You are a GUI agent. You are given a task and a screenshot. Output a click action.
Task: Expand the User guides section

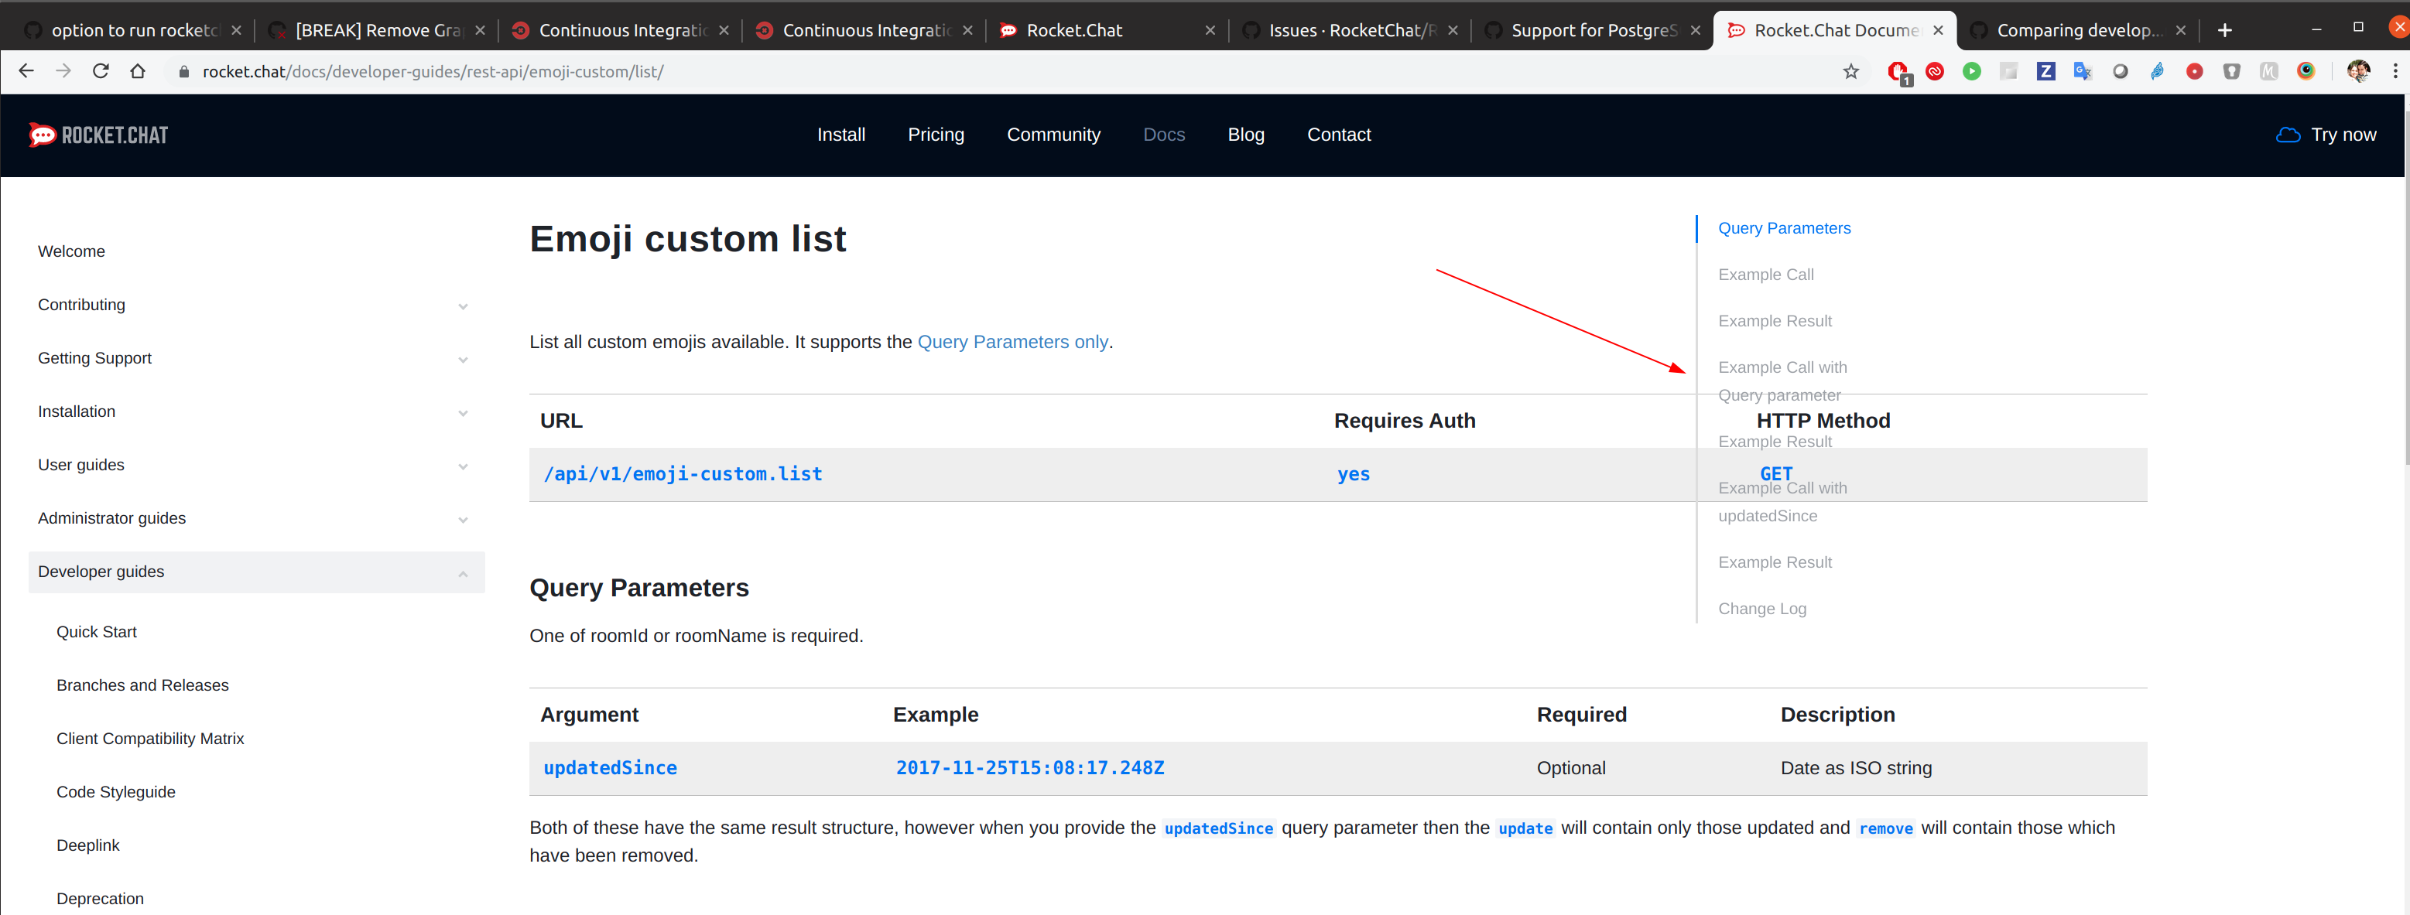pyautogui.click(x=462, y=466)
